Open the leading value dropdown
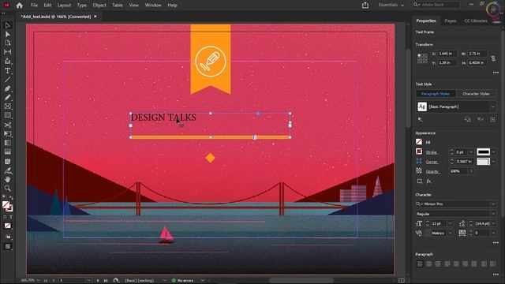This screenshot has height=284, width=505. [x=493, y=223]
